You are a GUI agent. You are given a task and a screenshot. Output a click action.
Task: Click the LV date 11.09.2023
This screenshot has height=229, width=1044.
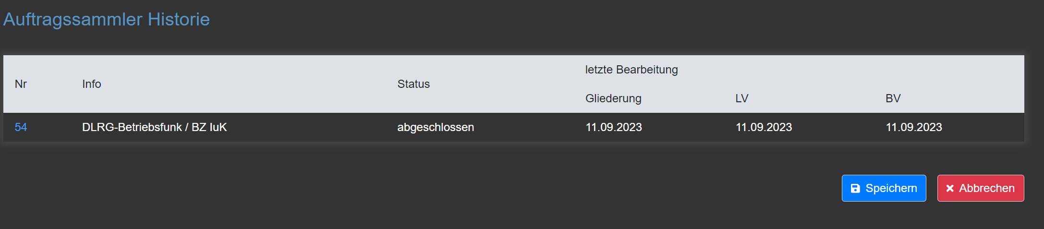764,127
